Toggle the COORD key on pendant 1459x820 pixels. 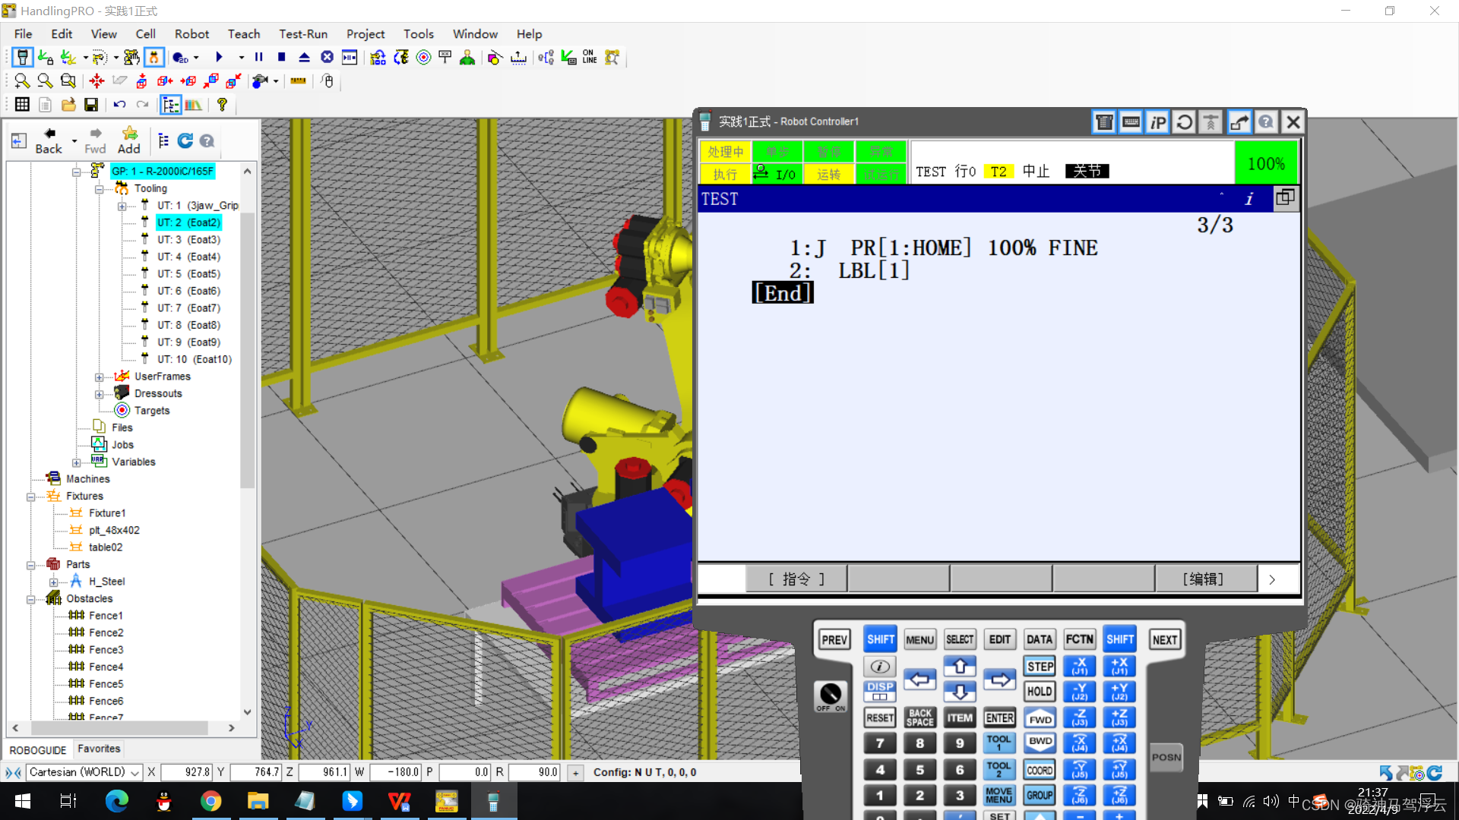tap(1040, 770)
